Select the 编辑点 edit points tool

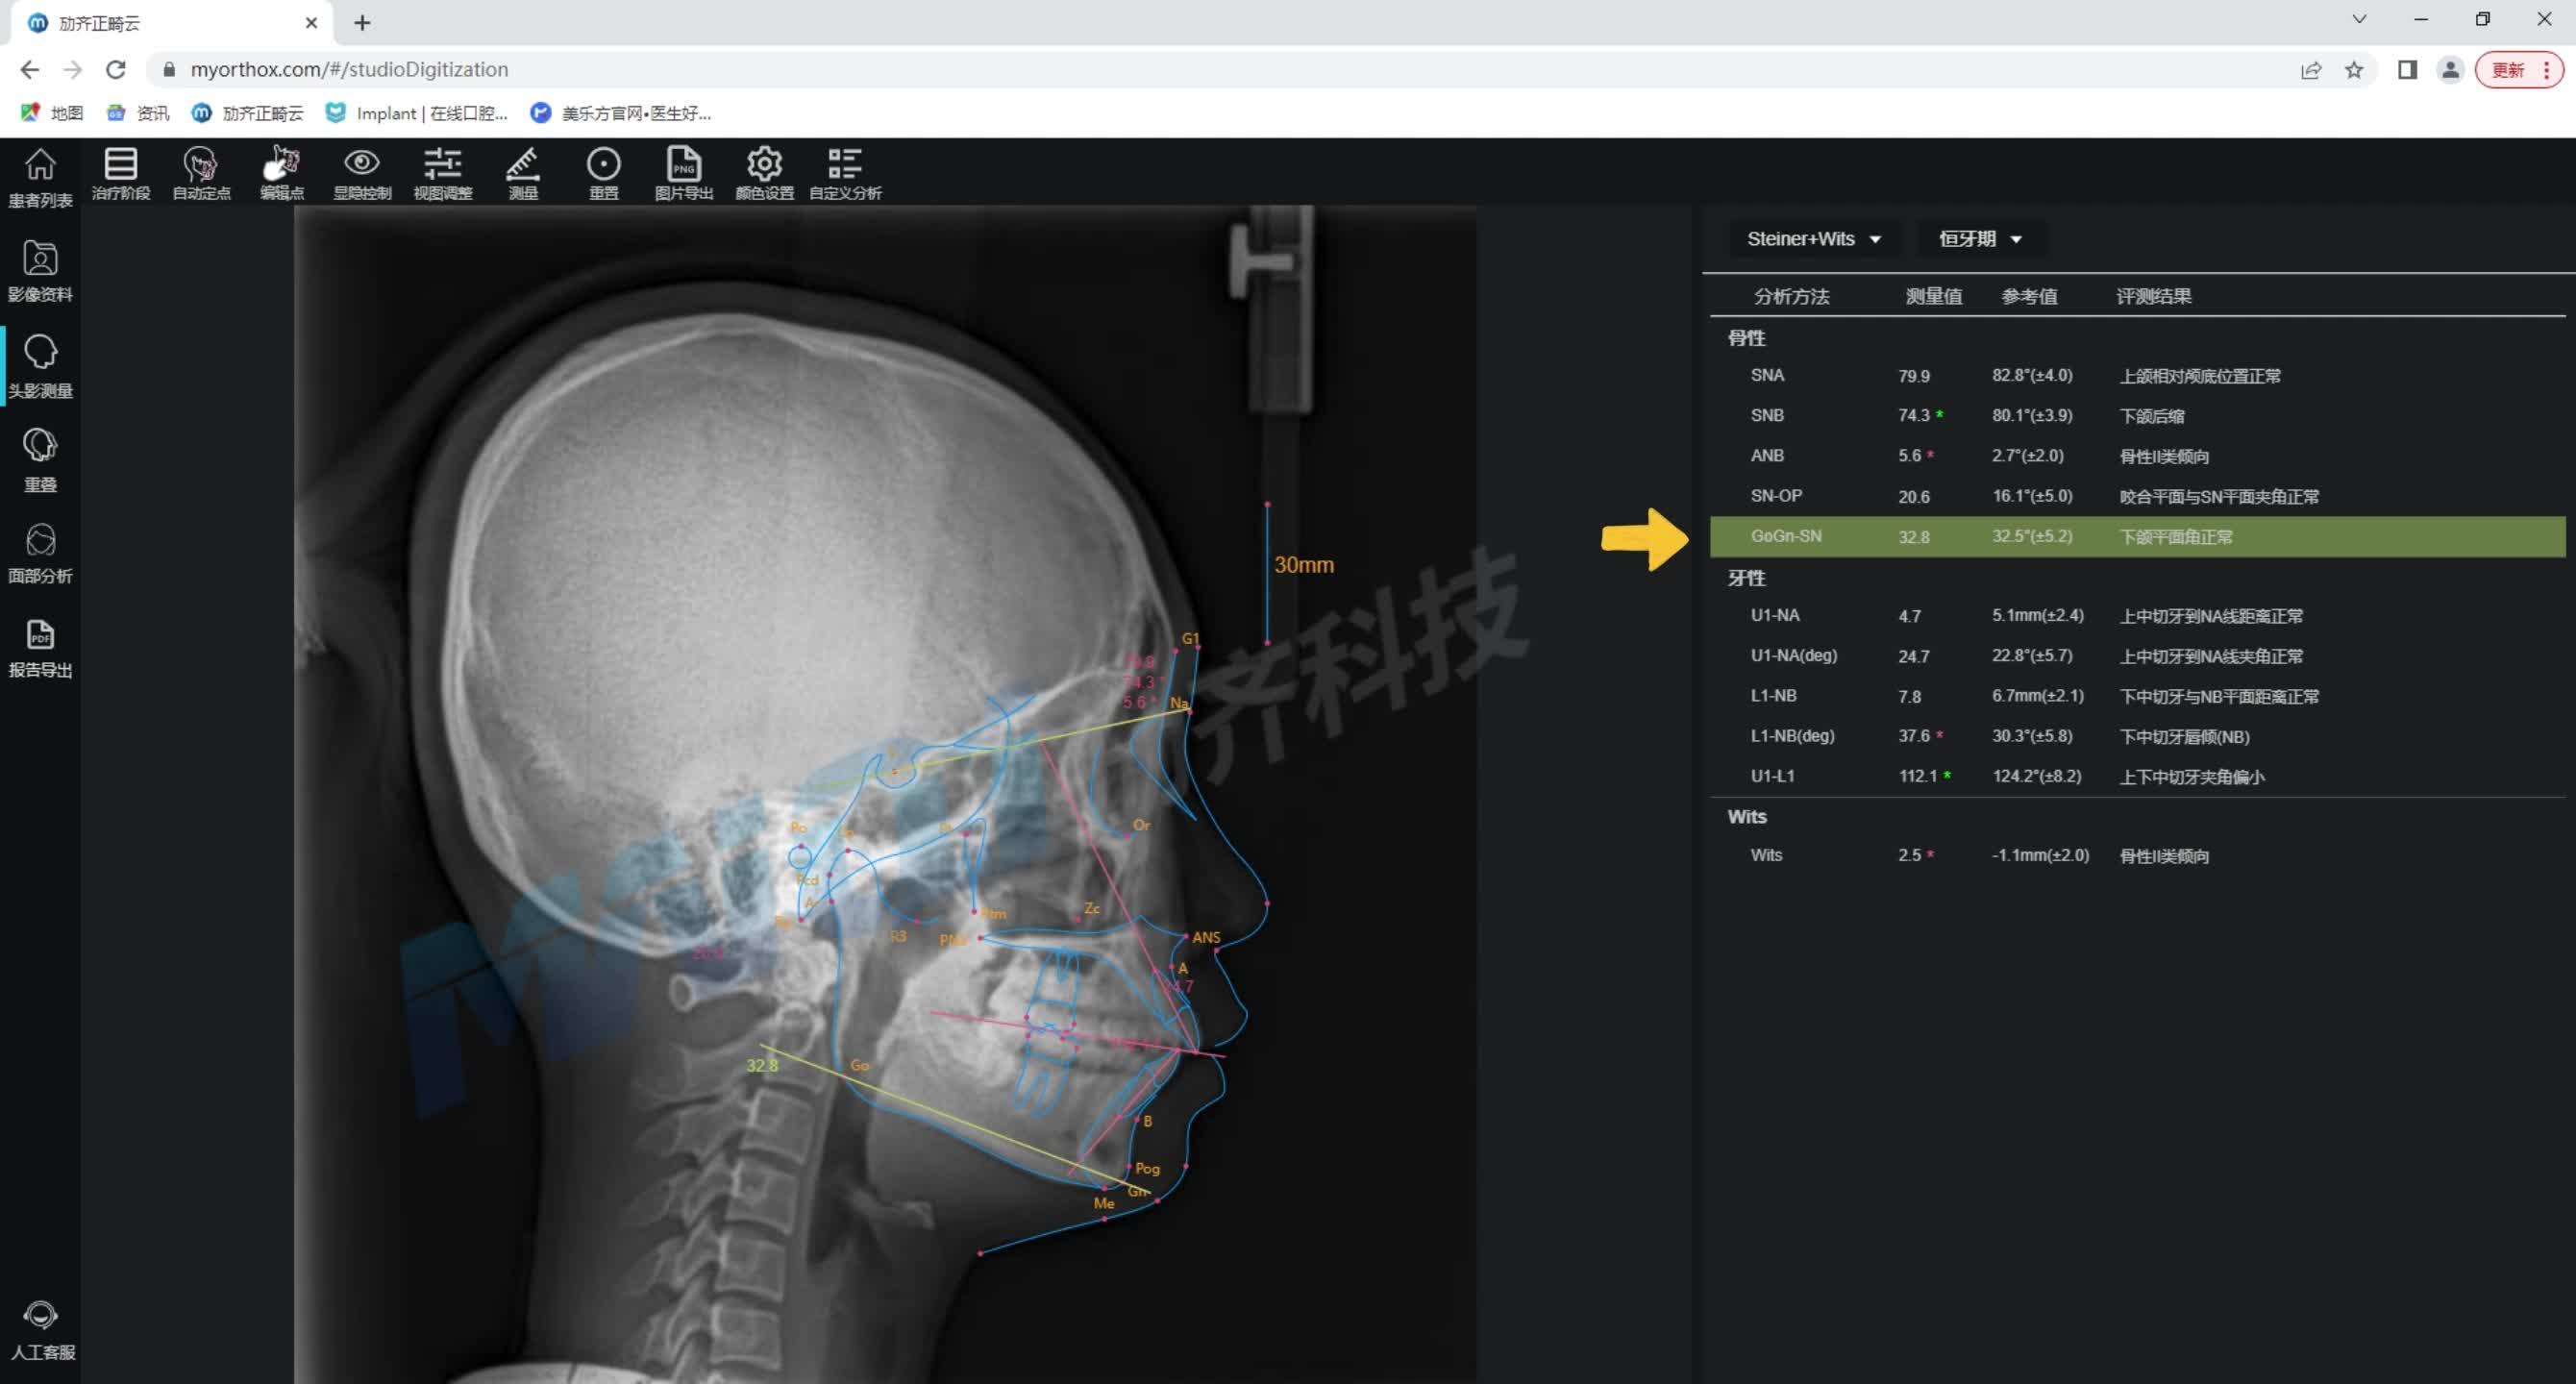coord(282,173)
